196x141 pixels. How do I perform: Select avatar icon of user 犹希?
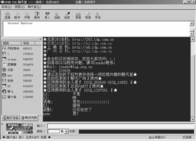pos(4,81)
